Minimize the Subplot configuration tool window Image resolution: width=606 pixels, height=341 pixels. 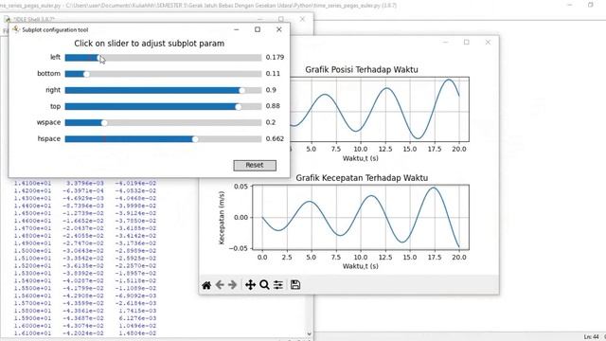(x=237, y=29)
